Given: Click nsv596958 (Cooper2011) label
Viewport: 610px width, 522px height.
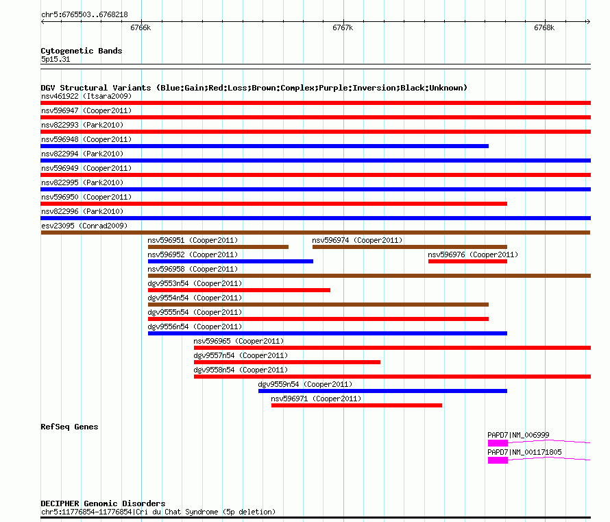Looking at the screenshot, I should (193, 269).
